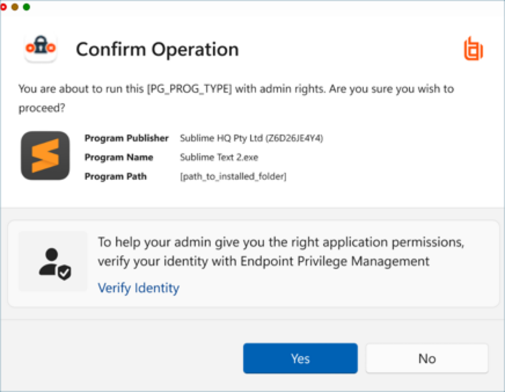Confirm the operation with the Yes button
The width and height of the screenshot is (505, 392).
pos(300,358)
